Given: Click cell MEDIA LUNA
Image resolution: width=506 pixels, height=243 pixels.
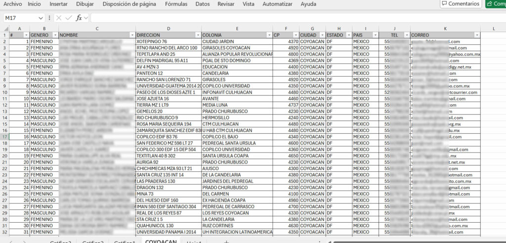Looking at the screenshot, I should [x=237, y=105].
